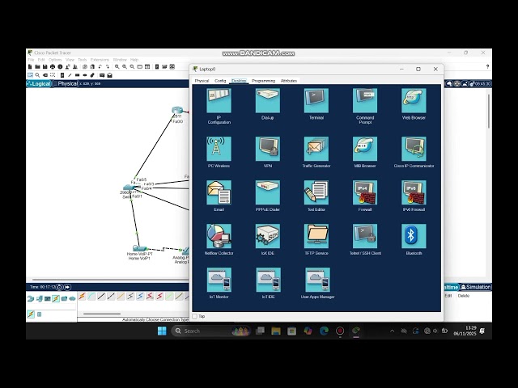The image size is (518, 388).
Task: Click the horizontal scrollbar under connection types
Action: 102,314
